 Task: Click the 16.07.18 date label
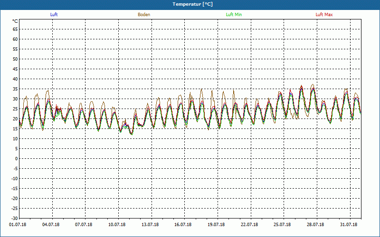click(x=183, y=225)
